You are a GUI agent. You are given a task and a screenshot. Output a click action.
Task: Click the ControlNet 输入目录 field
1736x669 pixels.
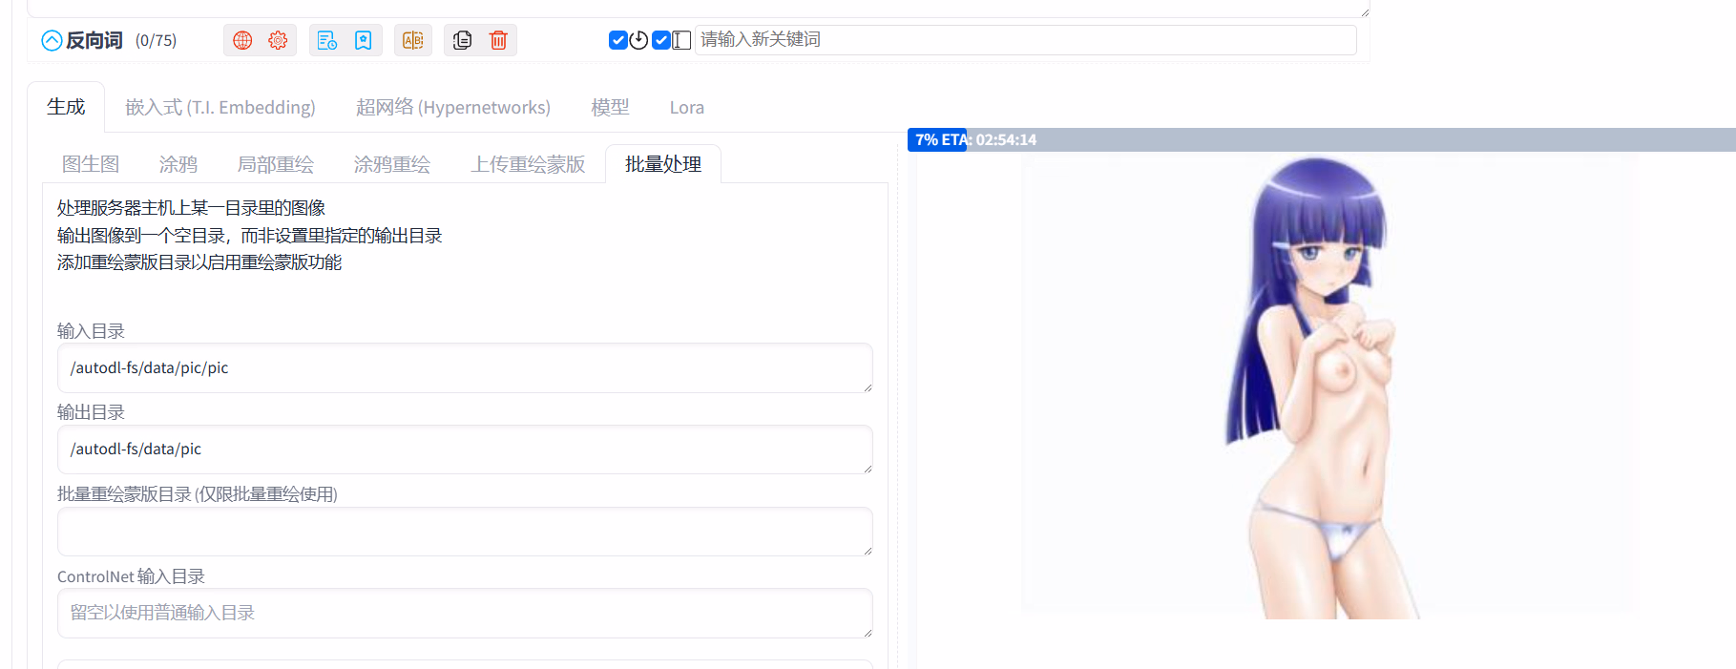pyautogui.click(x=465, y=613)
